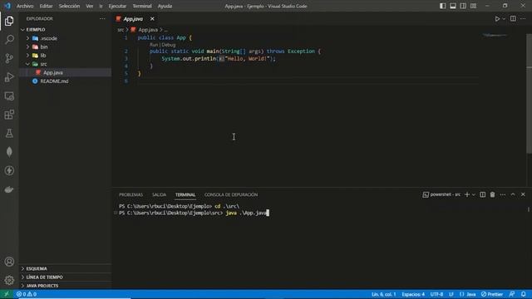Image resolution: width=532 pixels, height=299 pixels.
Task: Open the Thunder Client lightning view
Action: [x=9, y=170]
